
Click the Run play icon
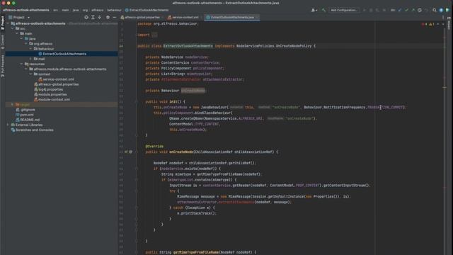tap(365, 10)
